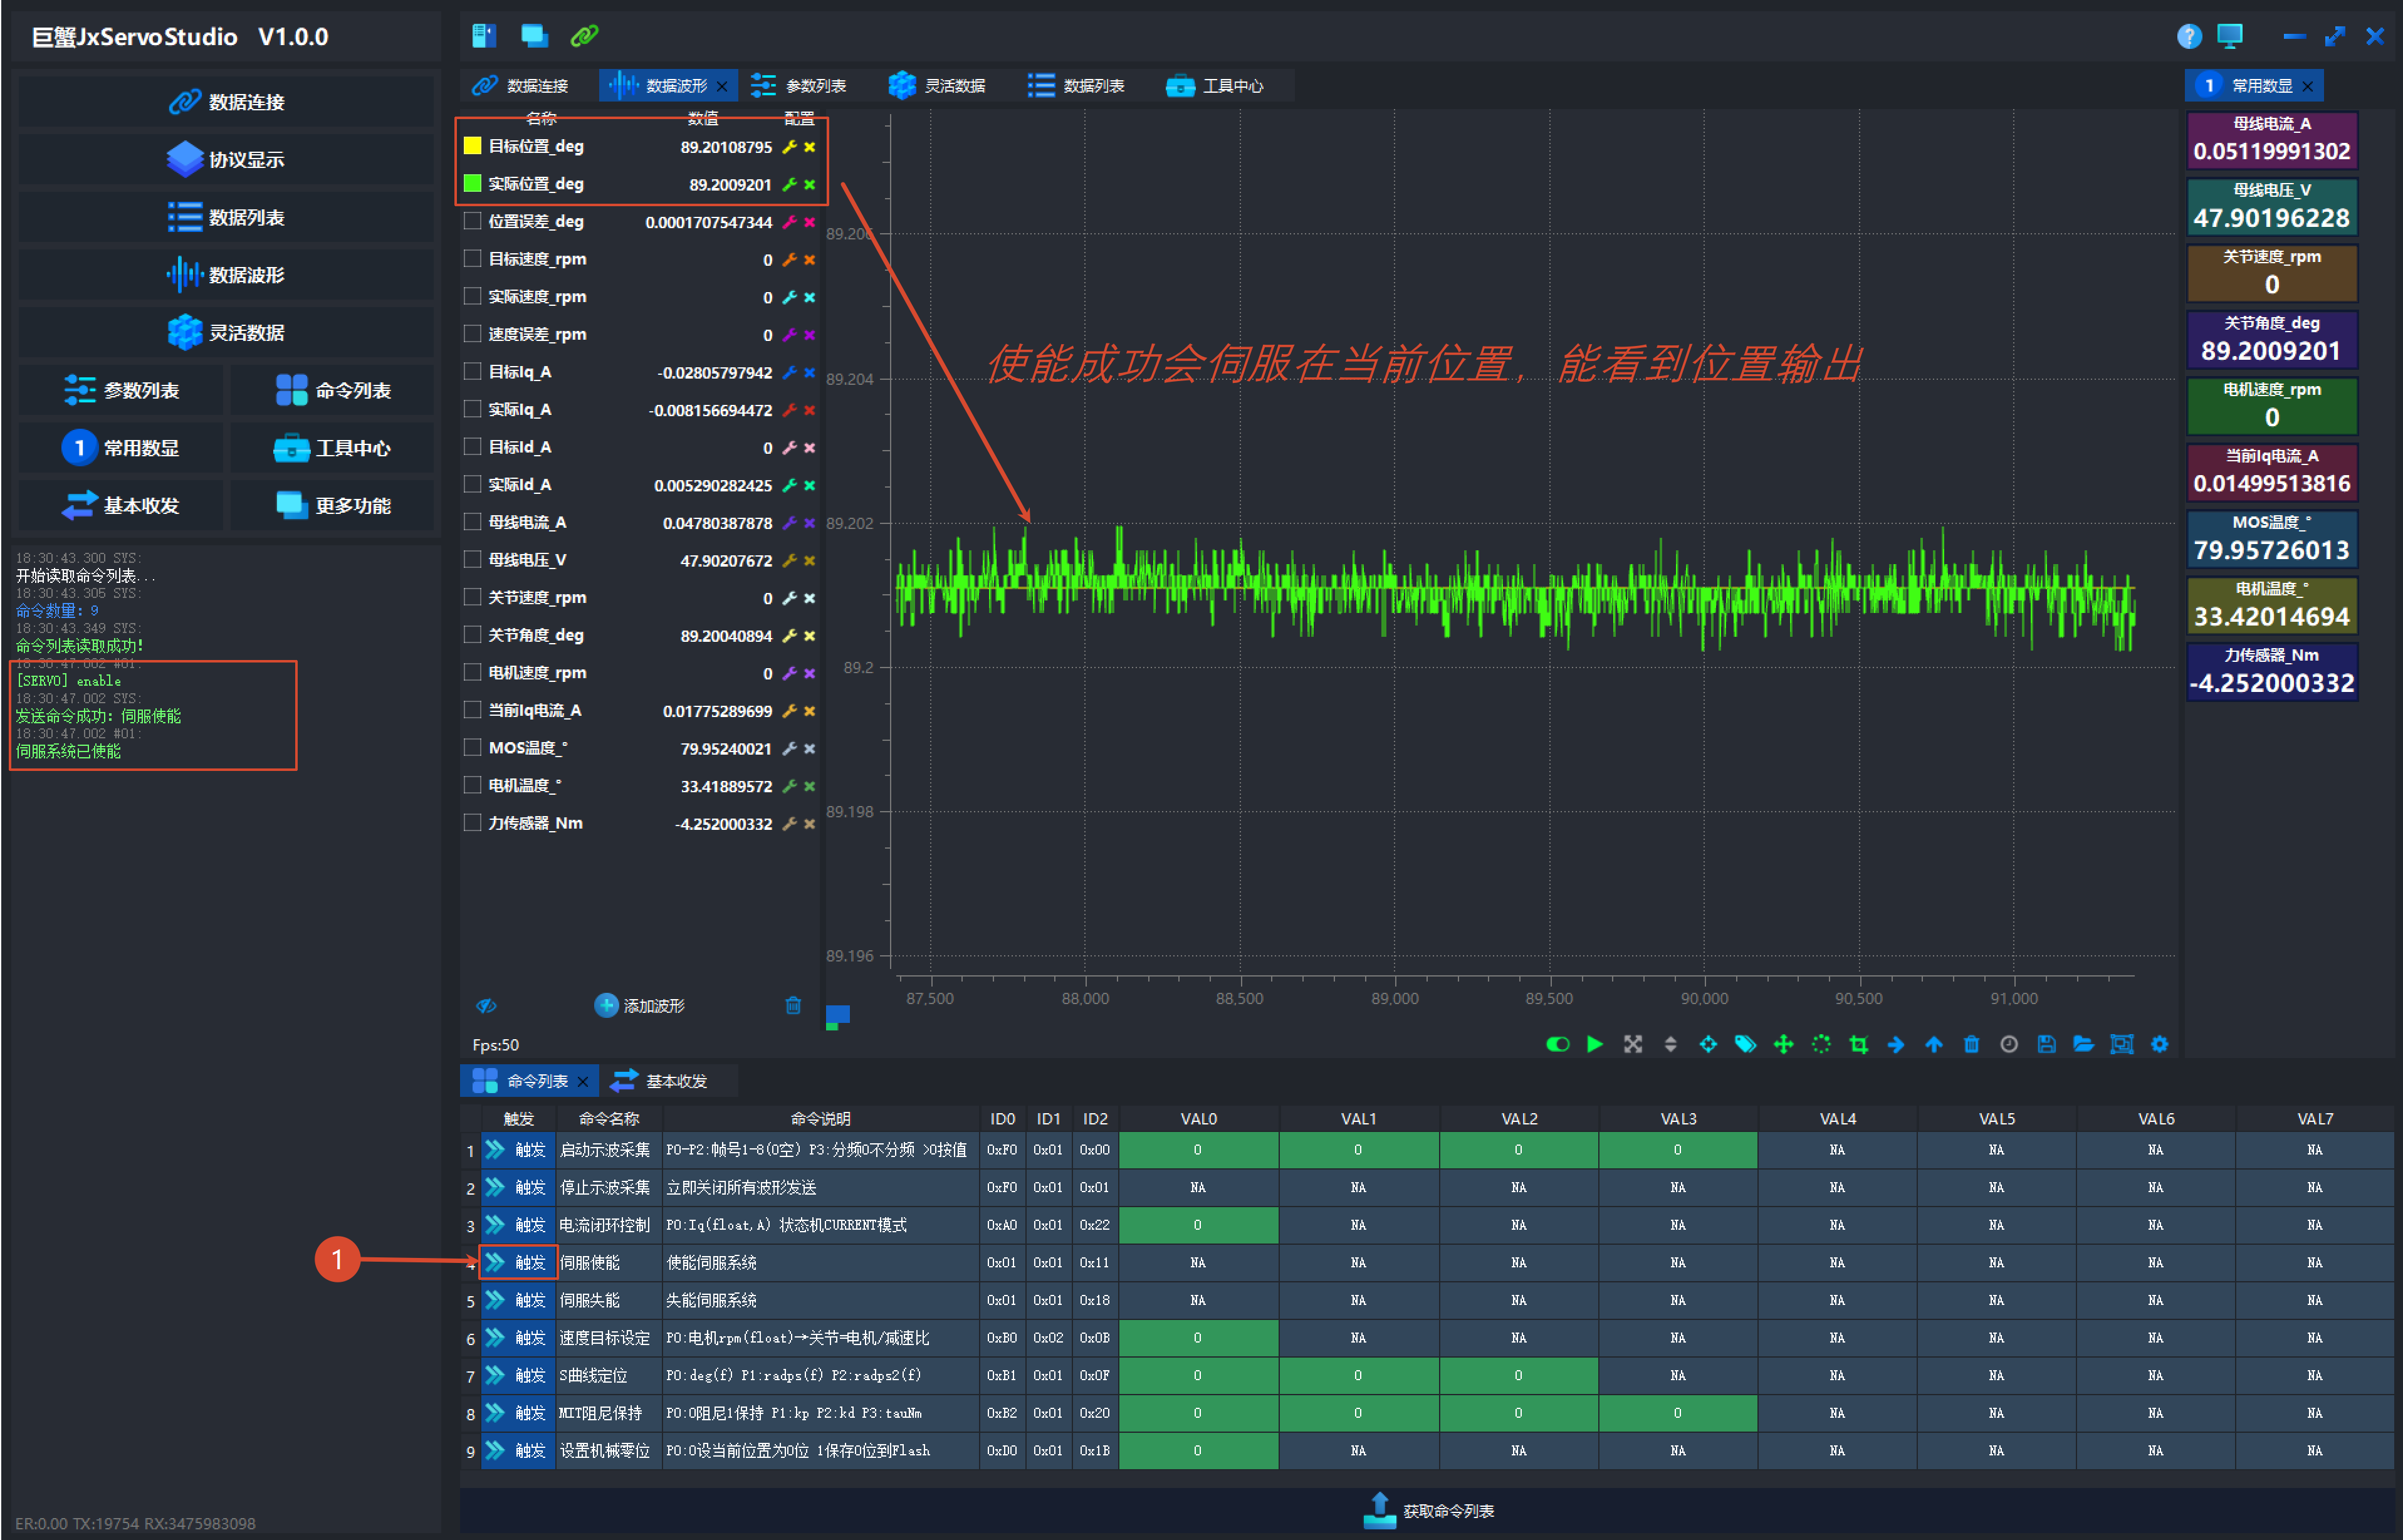Click the link chain icon in top toolbar
The width and height of the screenshot is (2403, 1540).
584,36
